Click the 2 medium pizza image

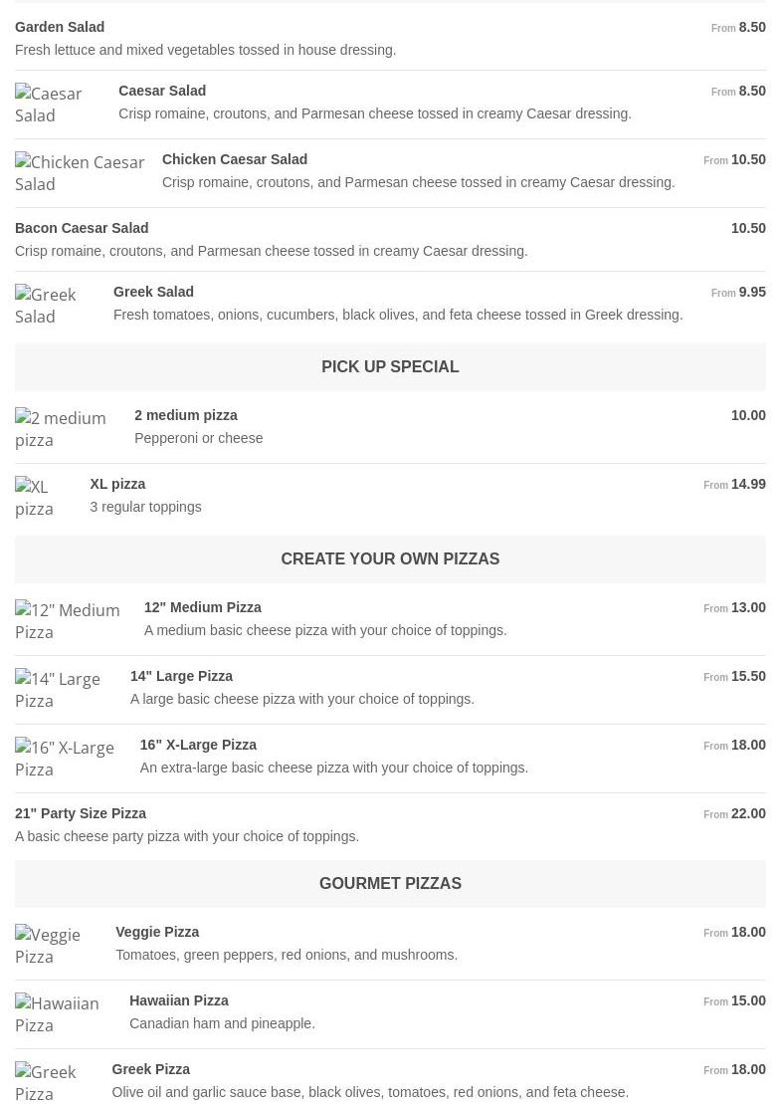point(61,429)
